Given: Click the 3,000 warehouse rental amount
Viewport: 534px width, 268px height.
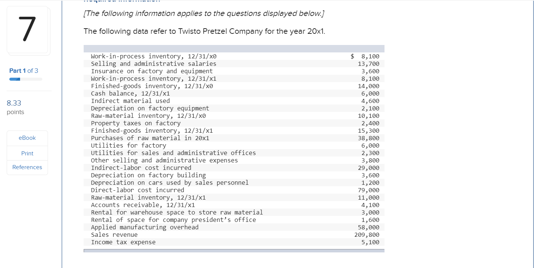Looking at the screenshot, I should [x=370, y=212].
